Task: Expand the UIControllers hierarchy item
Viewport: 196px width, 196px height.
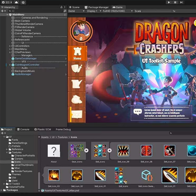Action: click(x=10, y=46)
